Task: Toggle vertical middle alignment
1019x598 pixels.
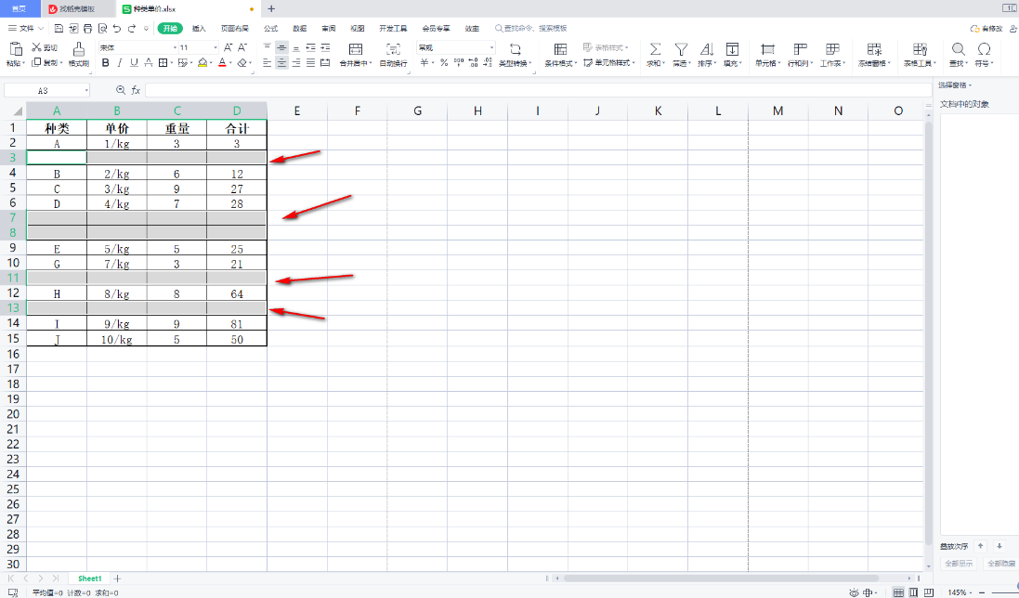Action: tap(281, 47)
